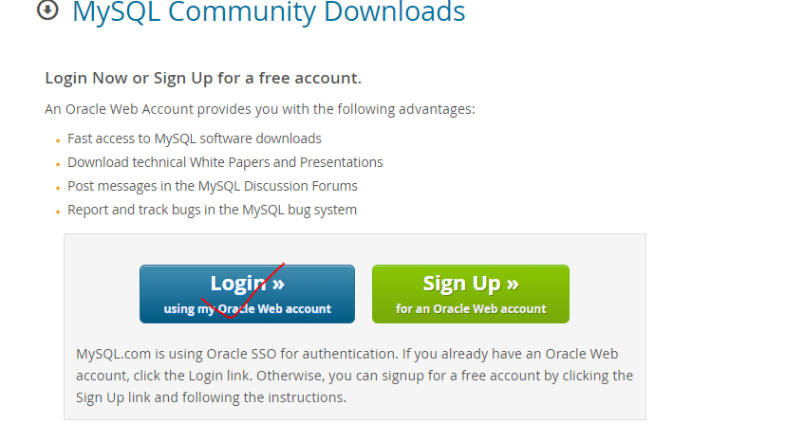Click the Oracle SSO authentication paragraph
This screenshot has height=424, width=804.
(x=354, y=376)
